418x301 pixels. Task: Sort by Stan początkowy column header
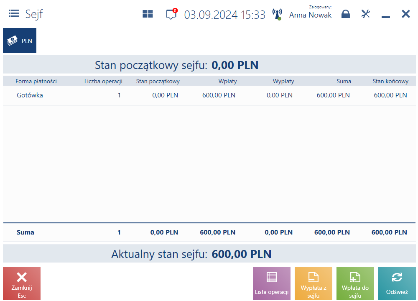(x=158, y=82)
